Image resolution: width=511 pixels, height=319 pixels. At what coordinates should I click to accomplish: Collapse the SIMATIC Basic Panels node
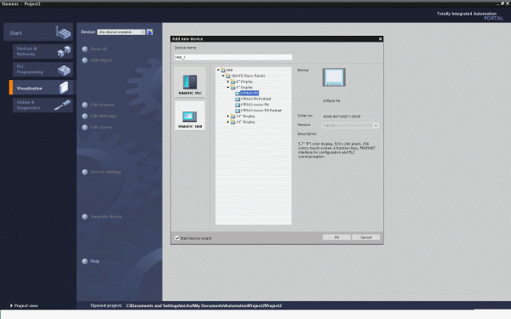coord(223,76)
